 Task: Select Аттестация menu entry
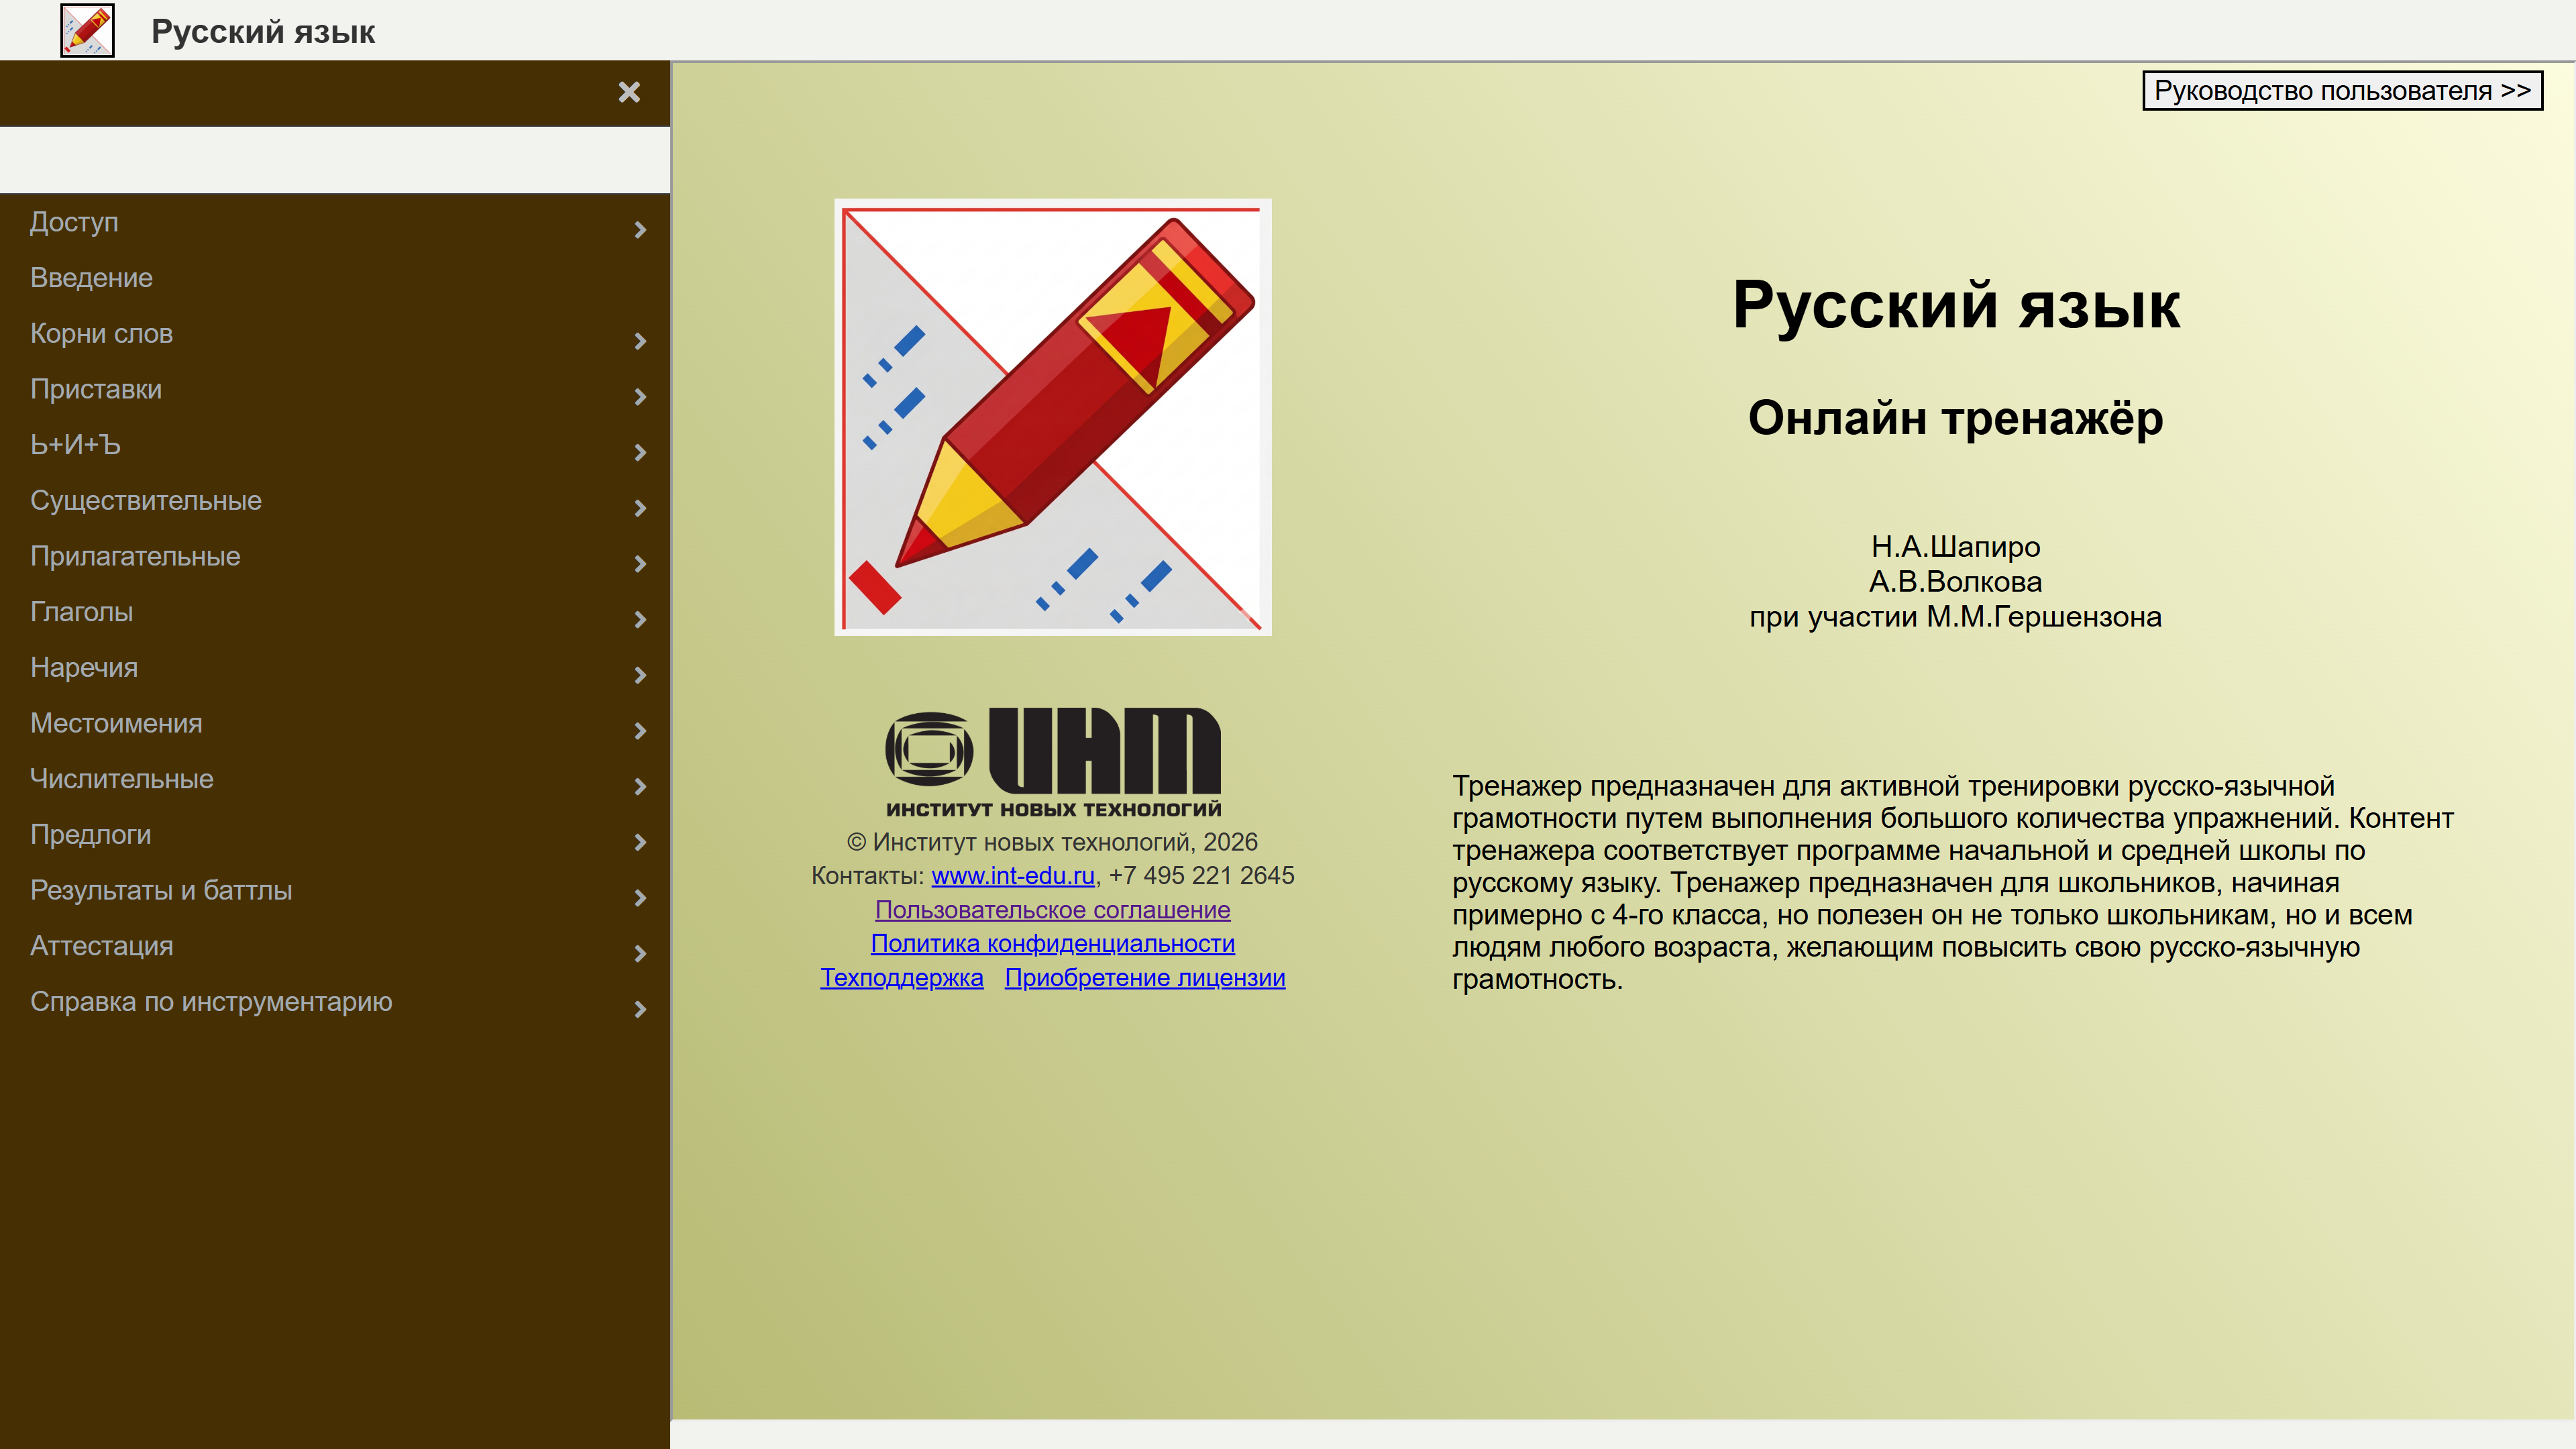101,946
